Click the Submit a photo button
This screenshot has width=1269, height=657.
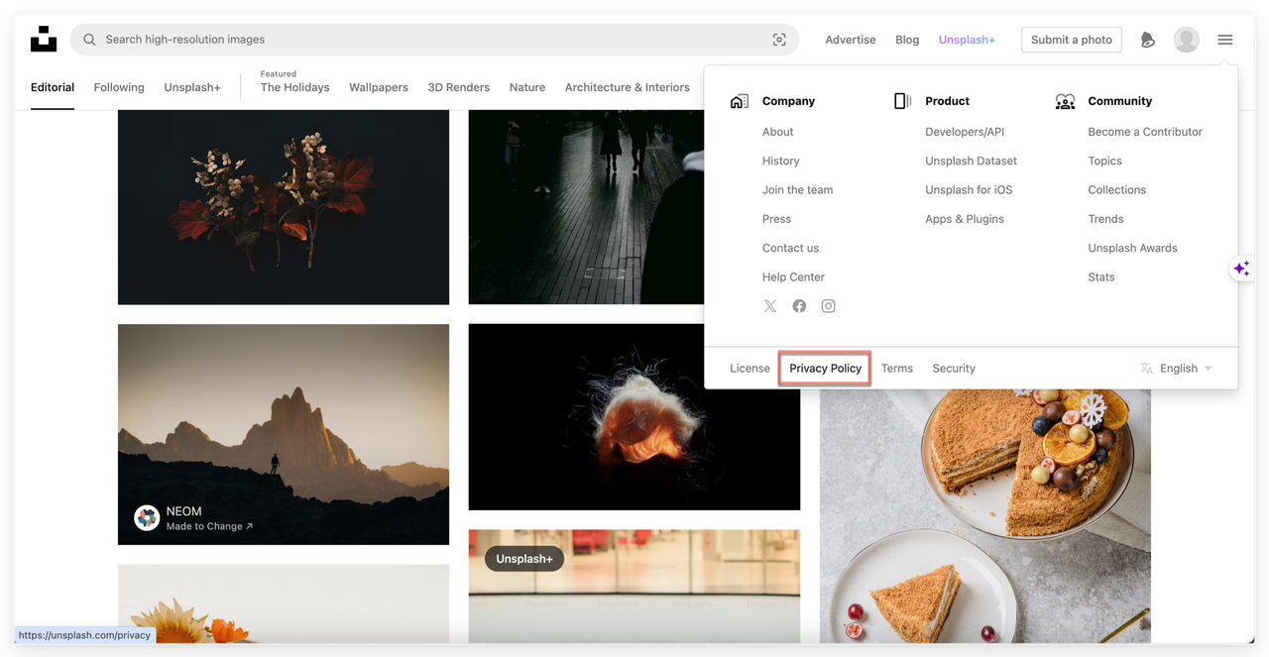[1072, 40]
